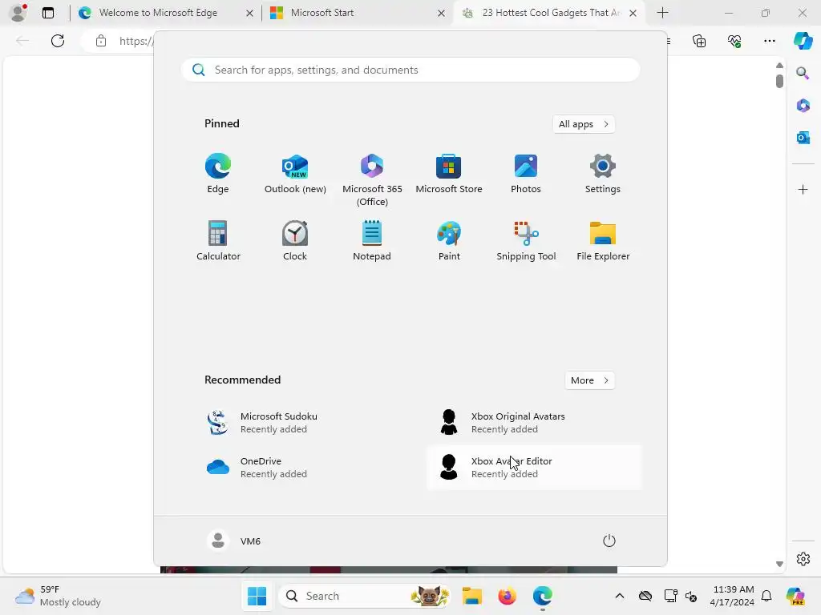Click the network display tray icon
This screenshot has width=821, height=615.
coord(670,596)
